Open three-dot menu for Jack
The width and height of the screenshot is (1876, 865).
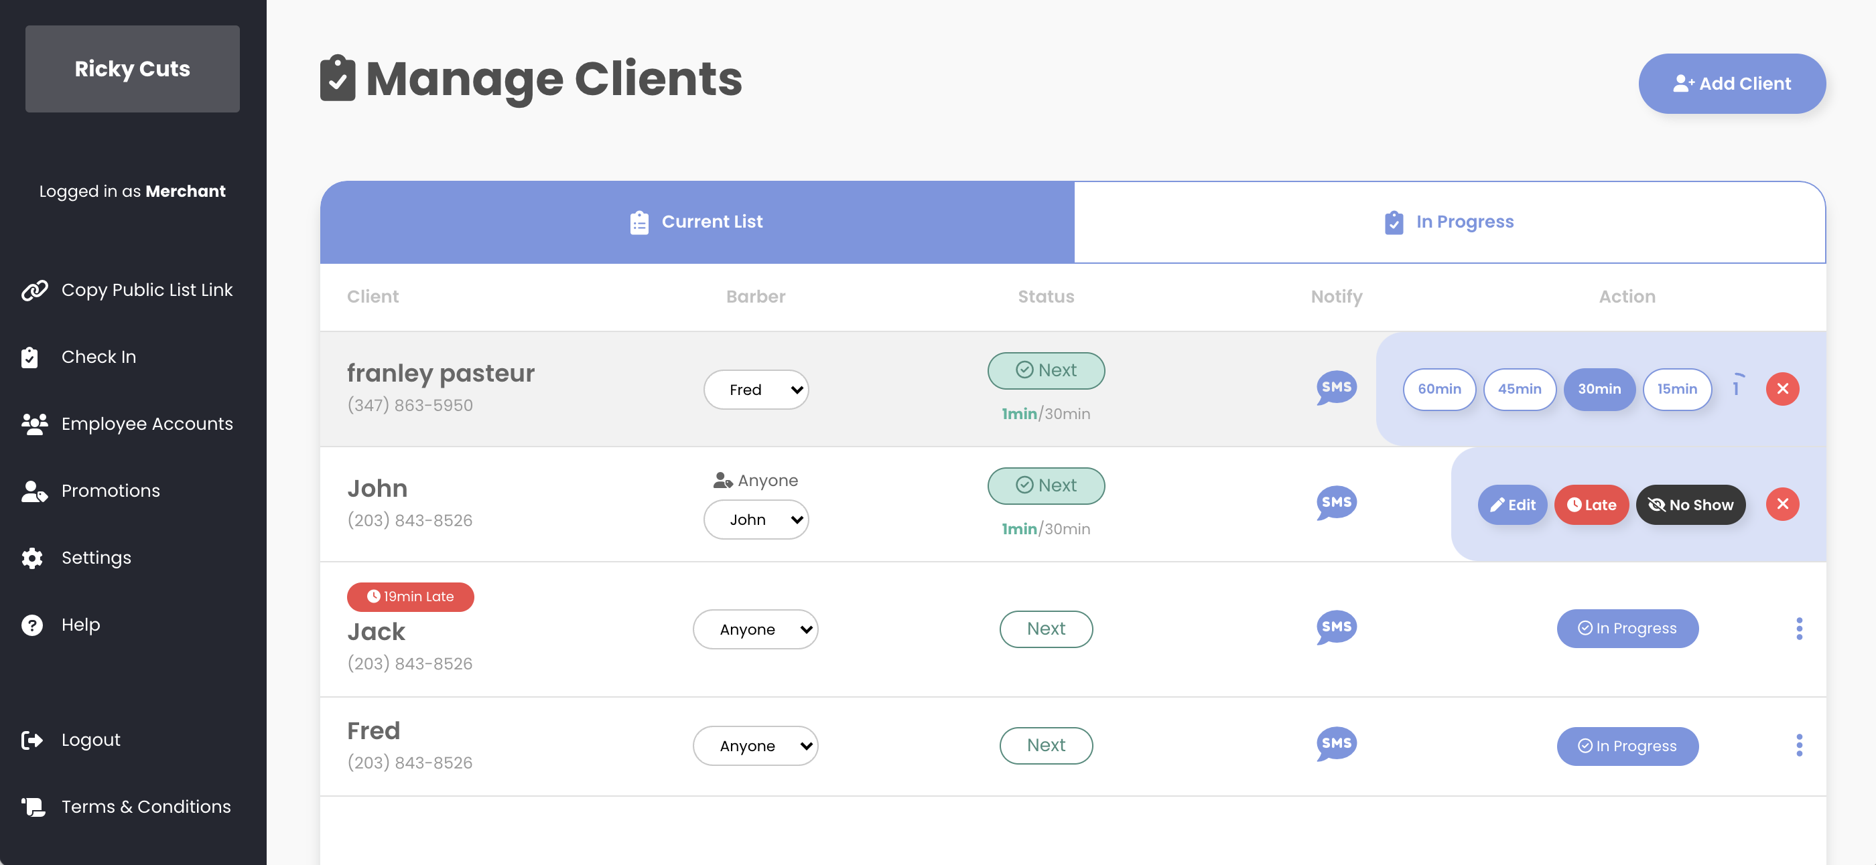coord(1799,629)
